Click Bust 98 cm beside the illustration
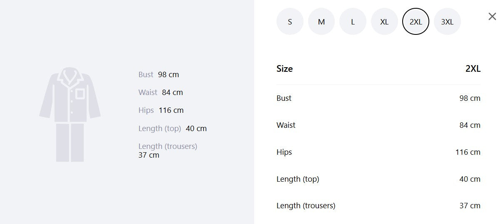 (159, 75)
